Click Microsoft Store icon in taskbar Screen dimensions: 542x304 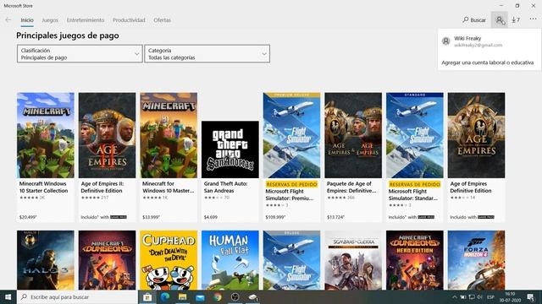[x=147, y=296]
